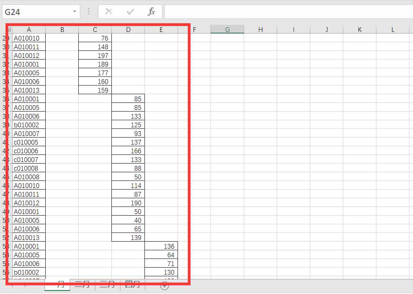Open the Name Box dropdown arrow
Screen dimensions: 413x294
pos(74,11)
